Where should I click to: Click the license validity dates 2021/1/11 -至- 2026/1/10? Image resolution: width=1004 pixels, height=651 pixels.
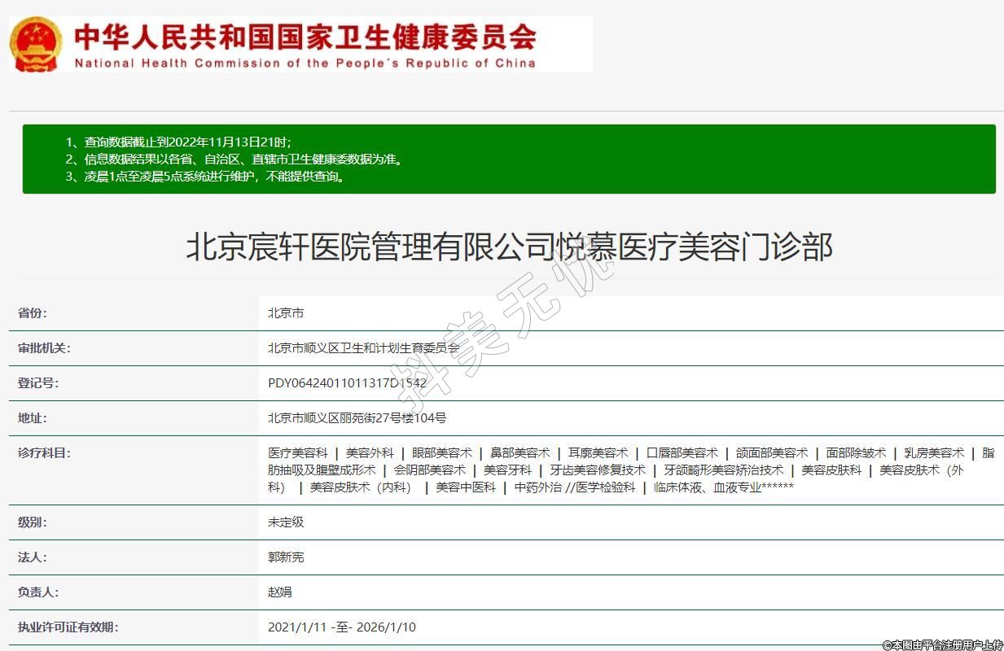[x=341, y=627]
